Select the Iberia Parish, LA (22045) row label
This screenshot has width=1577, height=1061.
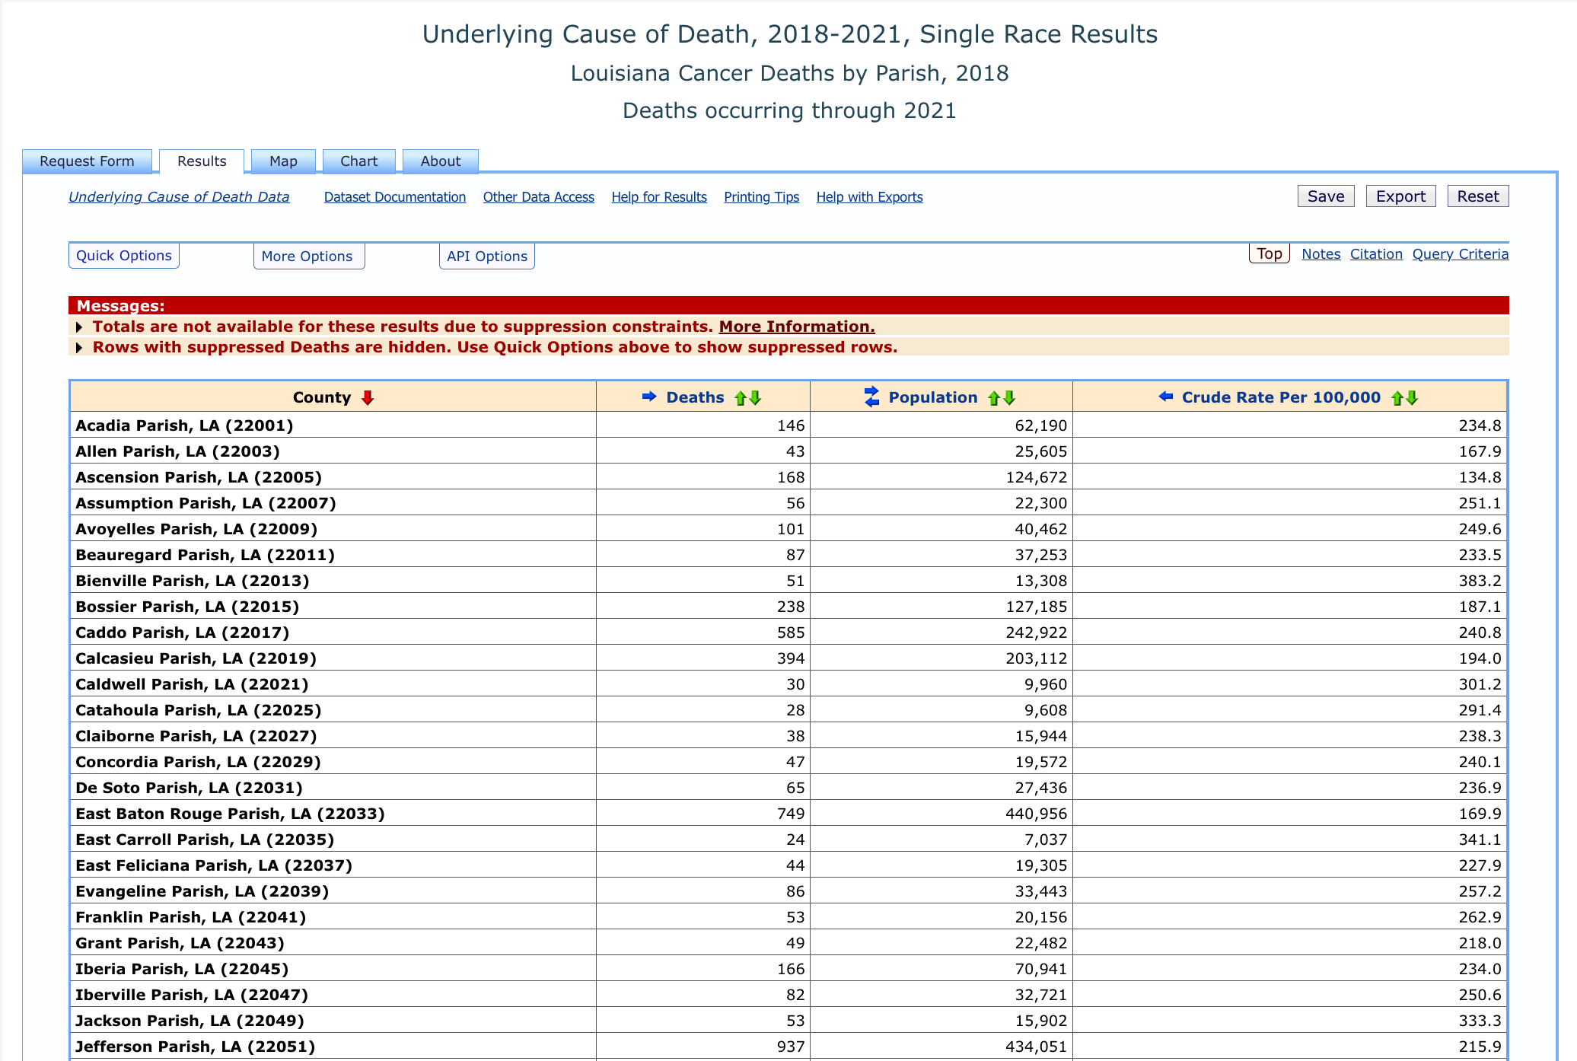tap(182, 969)
